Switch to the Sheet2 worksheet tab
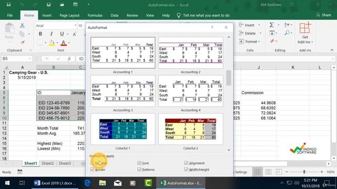This screenshot has height=189, width=337. pos(48,163)
